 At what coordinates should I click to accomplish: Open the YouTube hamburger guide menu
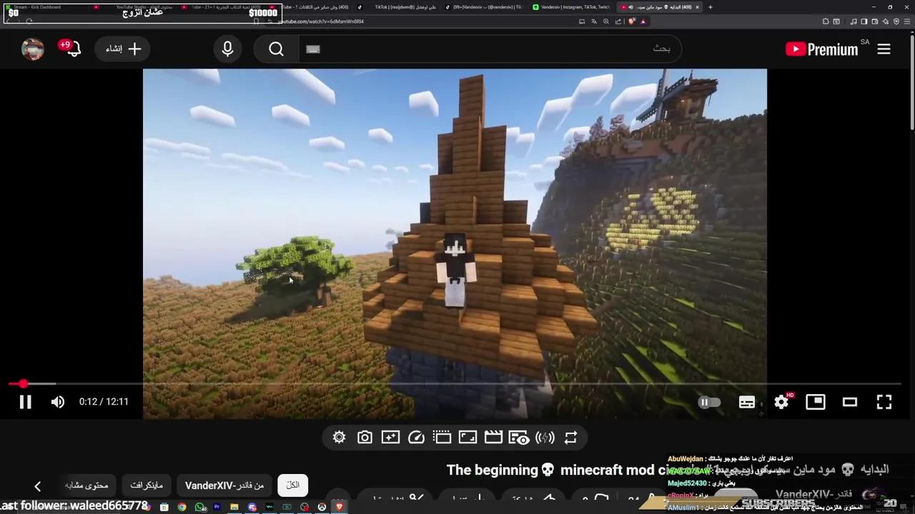coord(884,49)
